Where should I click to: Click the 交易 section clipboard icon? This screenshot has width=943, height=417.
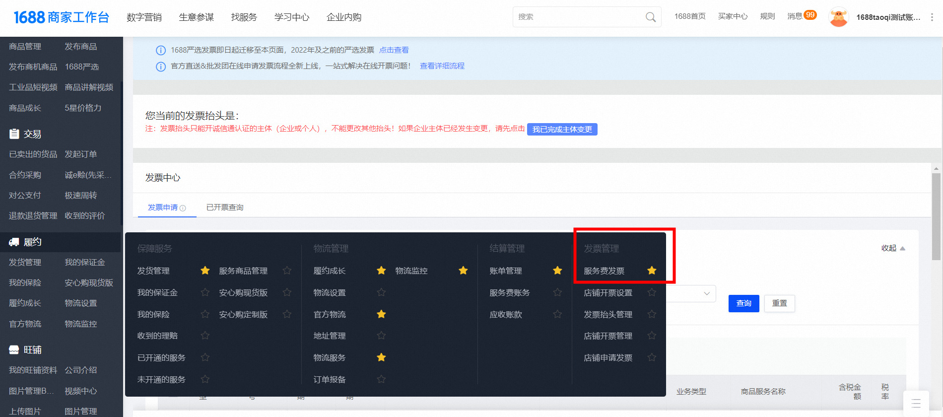pos(14,134)
